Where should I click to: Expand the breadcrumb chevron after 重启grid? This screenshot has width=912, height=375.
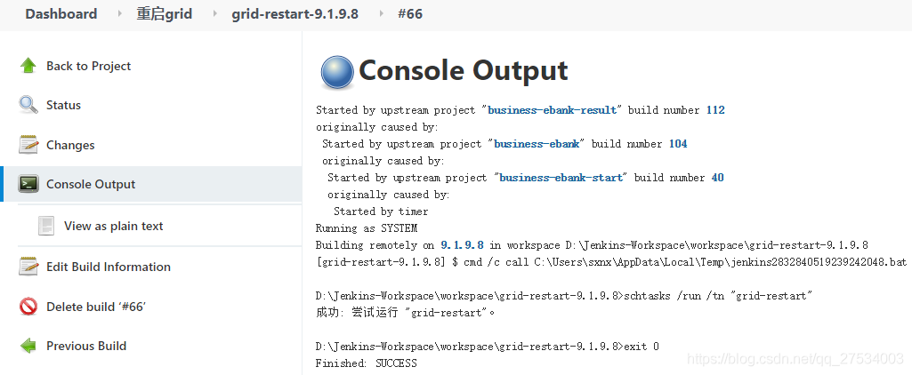(215, 14)
